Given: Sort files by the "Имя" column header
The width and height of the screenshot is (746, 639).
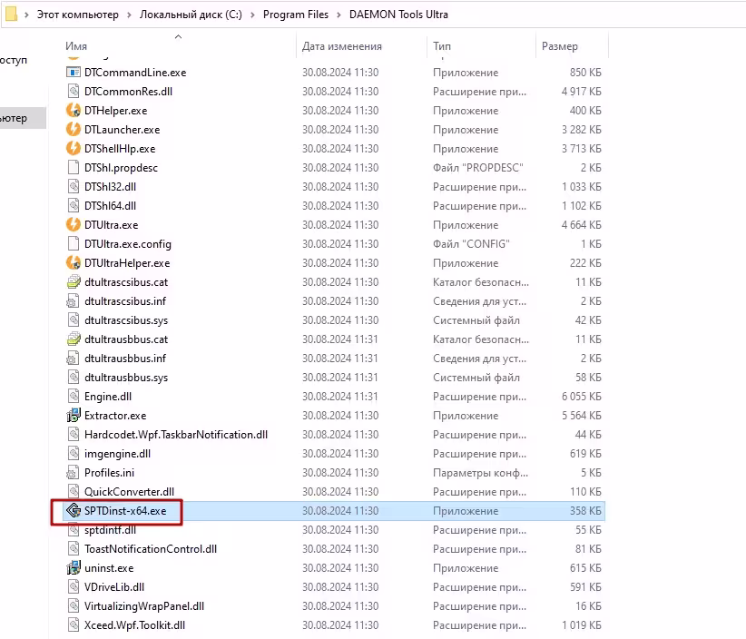Looking at the screenshot, I should point(77,45).
